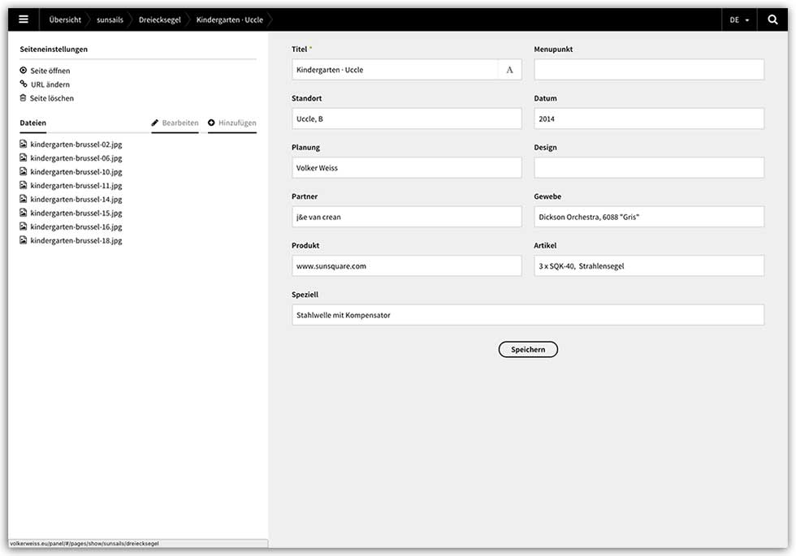Click the URL ändern link

(x=50, y=84)
